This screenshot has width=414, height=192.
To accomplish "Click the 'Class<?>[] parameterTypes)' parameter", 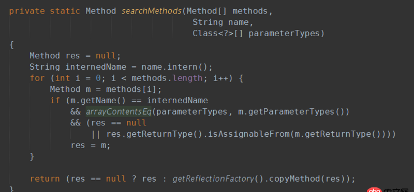I will click(258, 34).
